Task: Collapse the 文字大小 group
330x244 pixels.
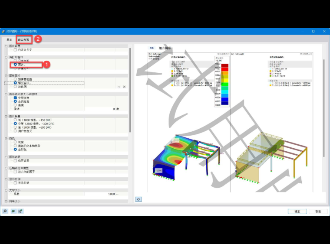Action: [x=6, y=190]
